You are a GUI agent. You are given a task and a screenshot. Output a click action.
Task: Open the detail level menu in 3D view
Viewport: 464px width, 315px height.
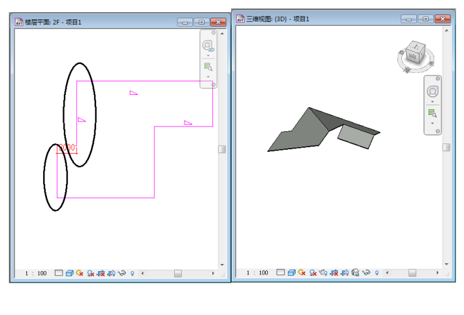280,273
